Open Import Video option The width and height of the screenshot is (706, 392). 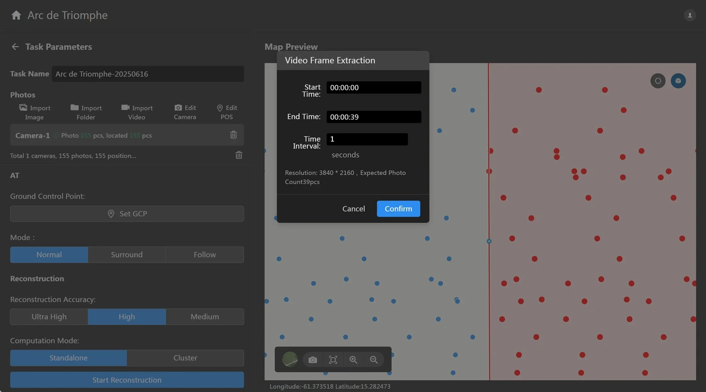(137, 112)
